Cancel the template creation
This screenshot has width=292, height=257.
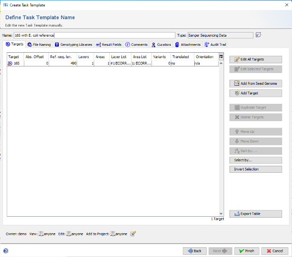pos(275,251)
